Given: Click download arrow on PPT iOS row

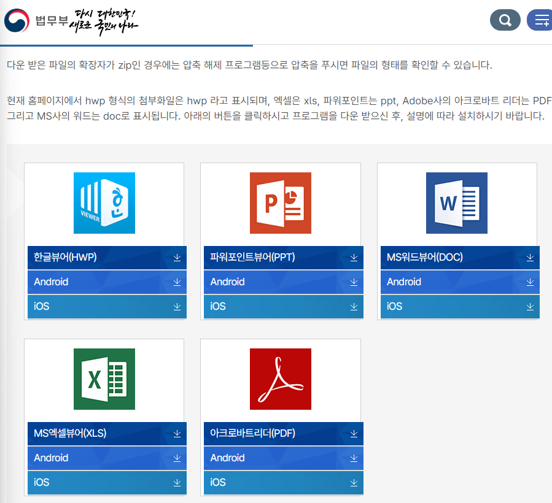Looking at the screenshot, I should click(x=354, y=307).
